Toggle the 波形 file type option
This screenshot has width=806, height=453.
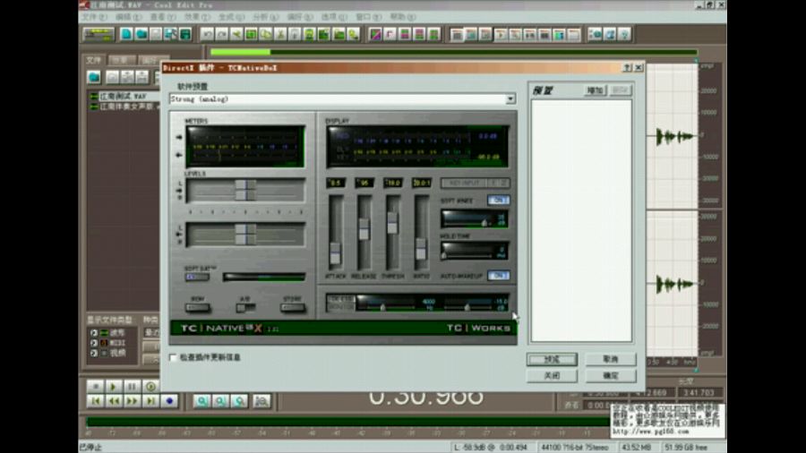coord(93,333)
